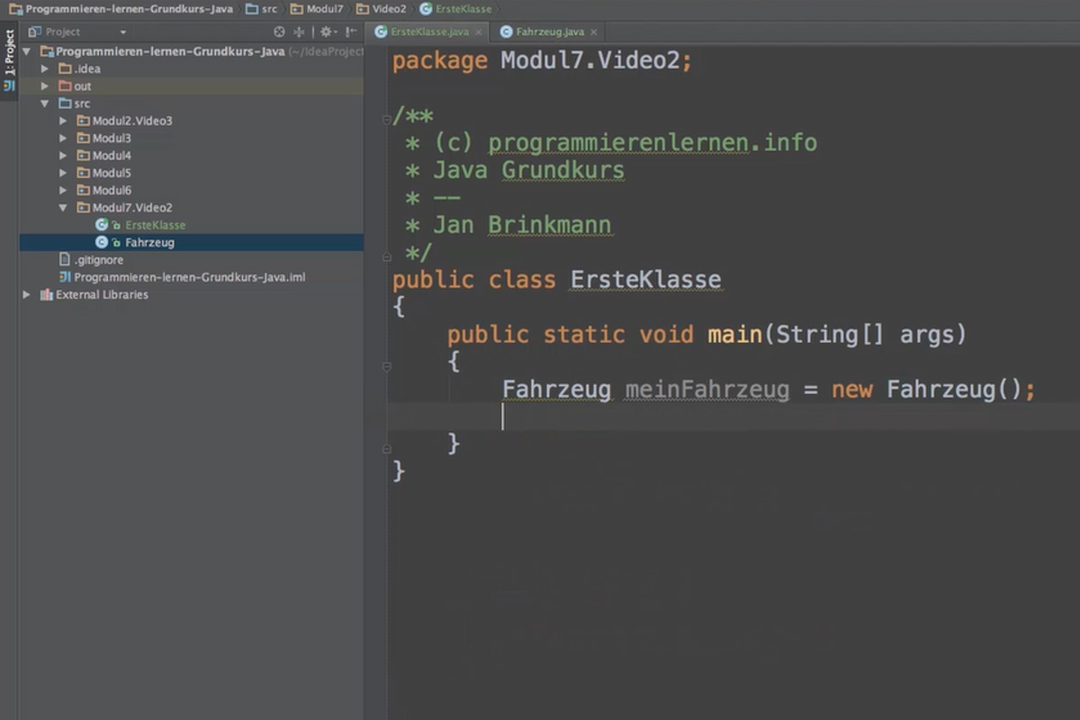Click the ErsteKlasse class icon in tree
Viewport: 1080px width, 720px height.
99,224
